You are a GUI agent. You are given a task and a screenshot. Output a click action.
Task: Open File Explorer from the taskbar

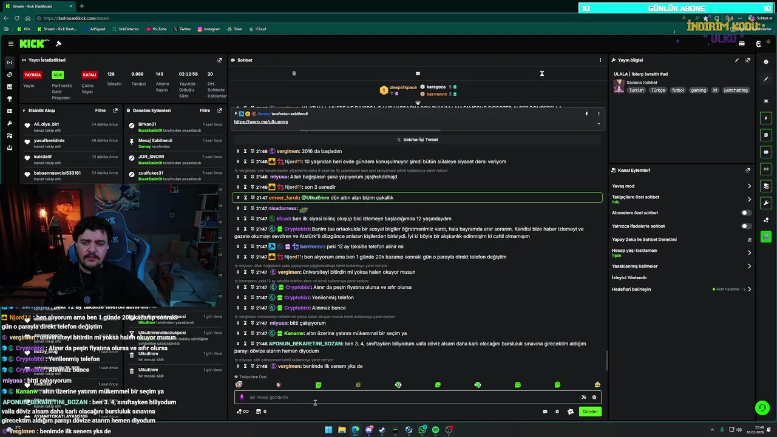coord(342,430)
